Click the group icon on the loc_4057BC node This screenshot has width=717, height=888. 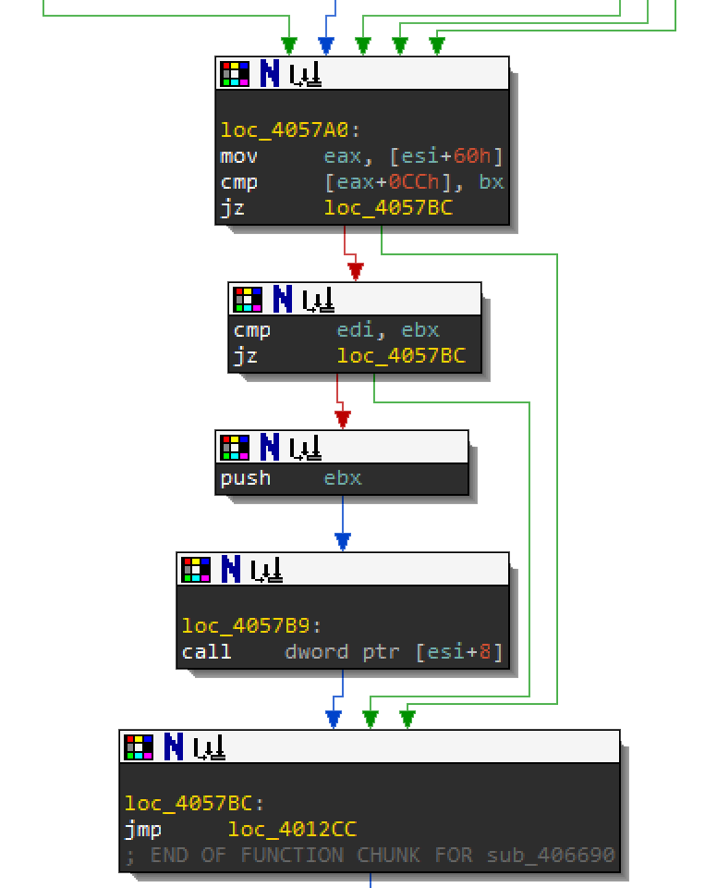point(210,747)
